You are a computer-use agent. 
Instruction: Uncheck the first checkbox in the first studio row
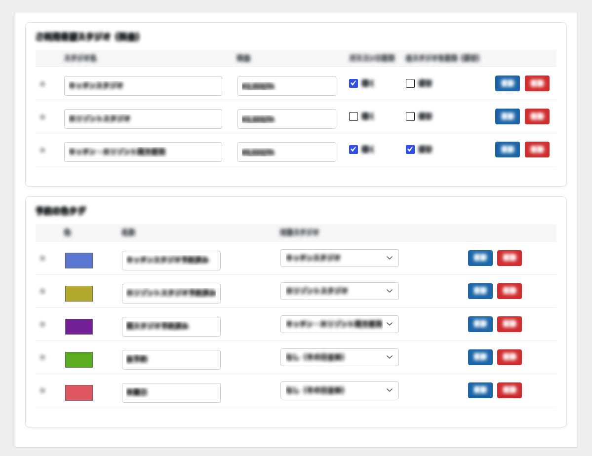(x=354, y=83)
